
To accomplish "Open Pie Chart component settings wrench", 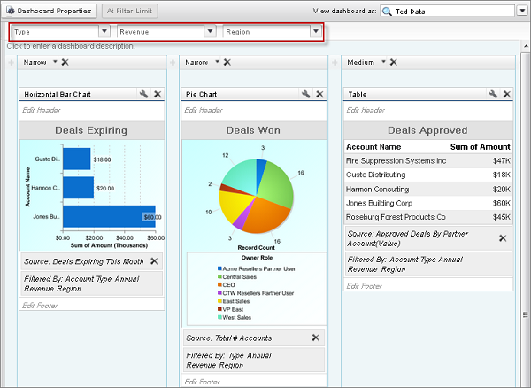I will click(306, 94).
